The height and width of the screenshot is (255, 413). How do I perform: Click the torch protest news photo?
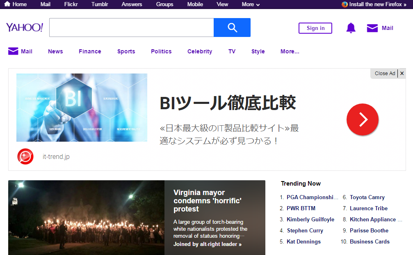[87, 218]
